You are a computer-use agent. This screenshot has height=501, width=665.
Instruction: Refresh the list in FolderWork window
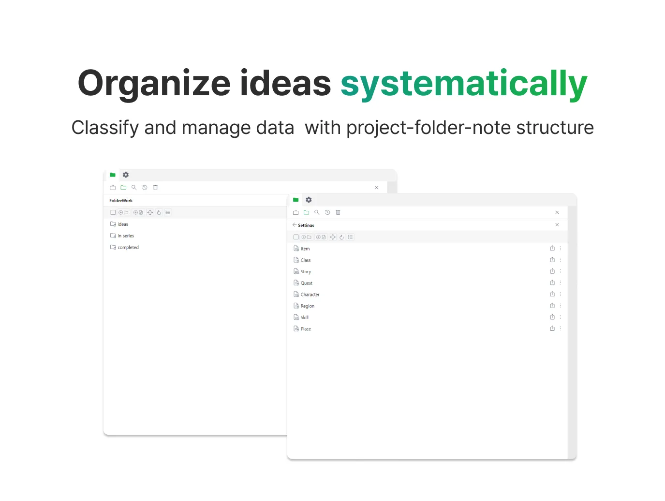tap(159, 212)
